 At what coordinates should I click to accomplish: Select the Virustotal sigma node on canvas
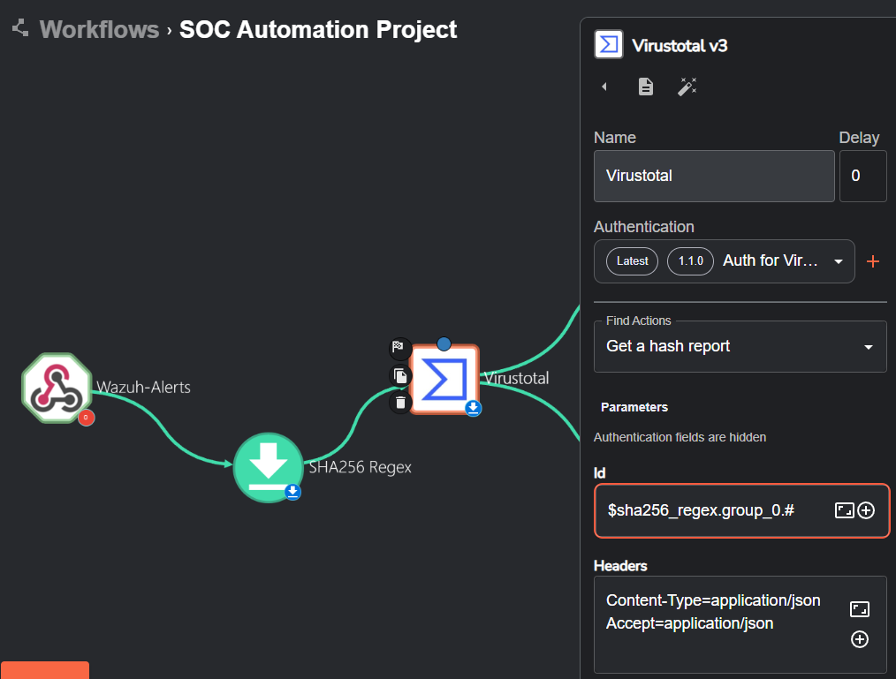tap(444, 379)
